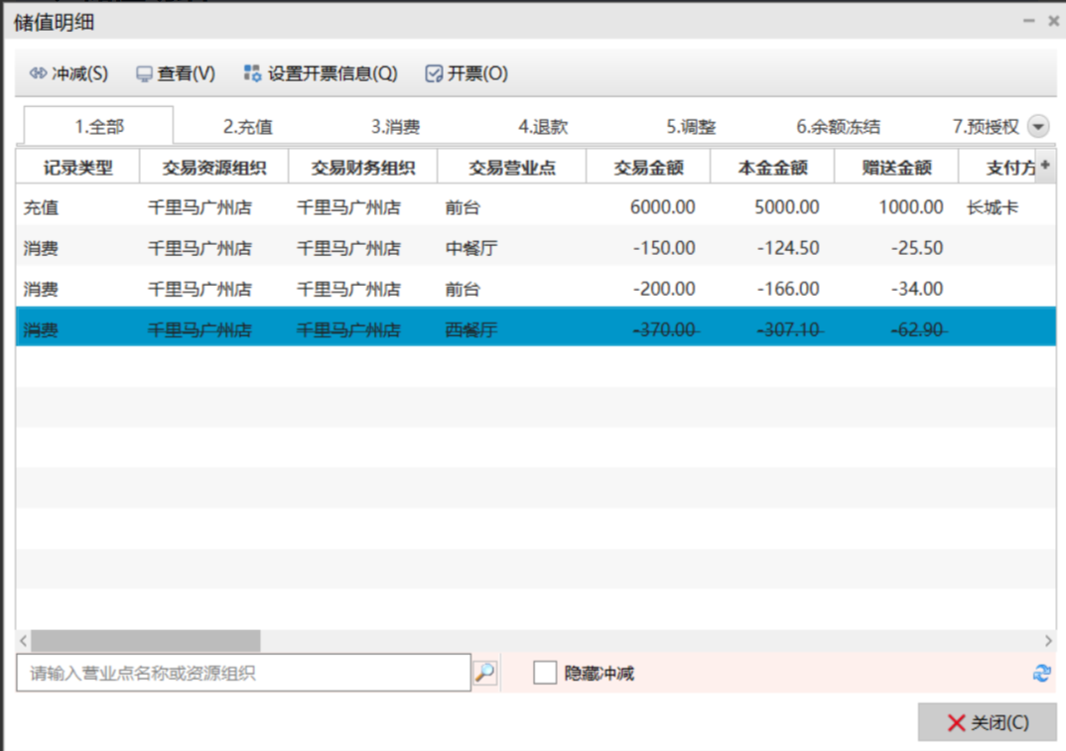
Task: Click the 记录类型 column header
Action: click(x=77, y=168)
